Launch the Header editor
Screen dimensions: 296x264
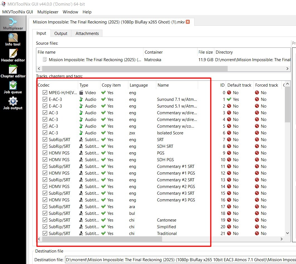(x=13, y=55)
